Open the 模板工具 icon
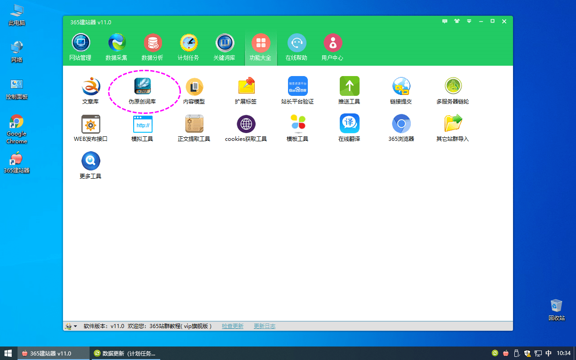Screen dimensions: 576x360 pyautogui.click(x=297, y=128)
